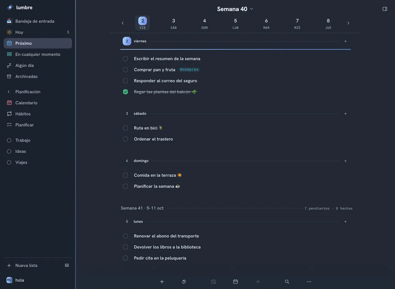Open the Semana 40 dropdown

pyautogui.click(x=235, y=9)
